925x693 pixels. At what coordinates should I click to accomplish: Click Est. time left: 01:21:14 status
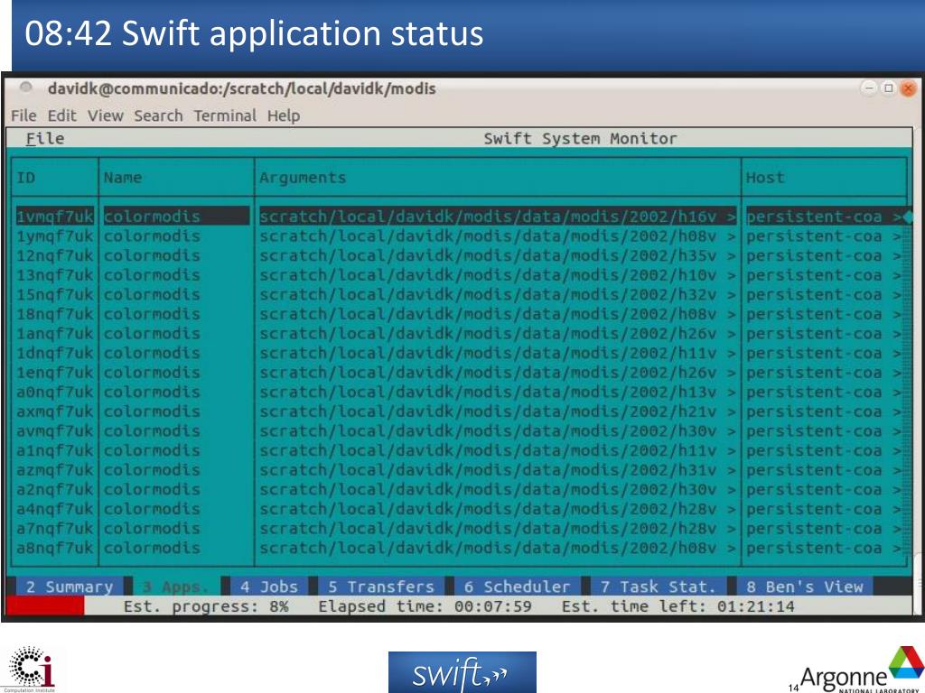point(677,606)
